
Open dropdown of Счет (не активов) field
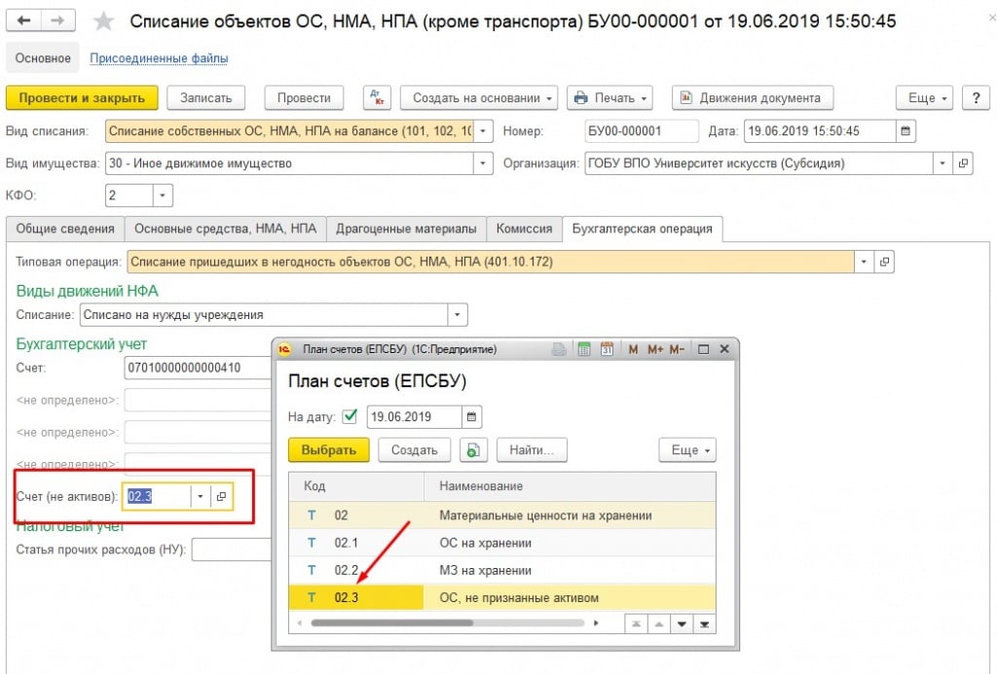201,497
